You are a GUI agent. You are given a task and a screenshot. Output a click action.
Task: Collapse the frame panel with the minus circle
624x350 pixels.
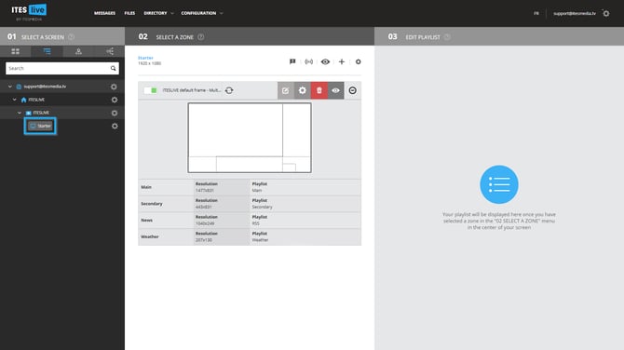[353, 90]
